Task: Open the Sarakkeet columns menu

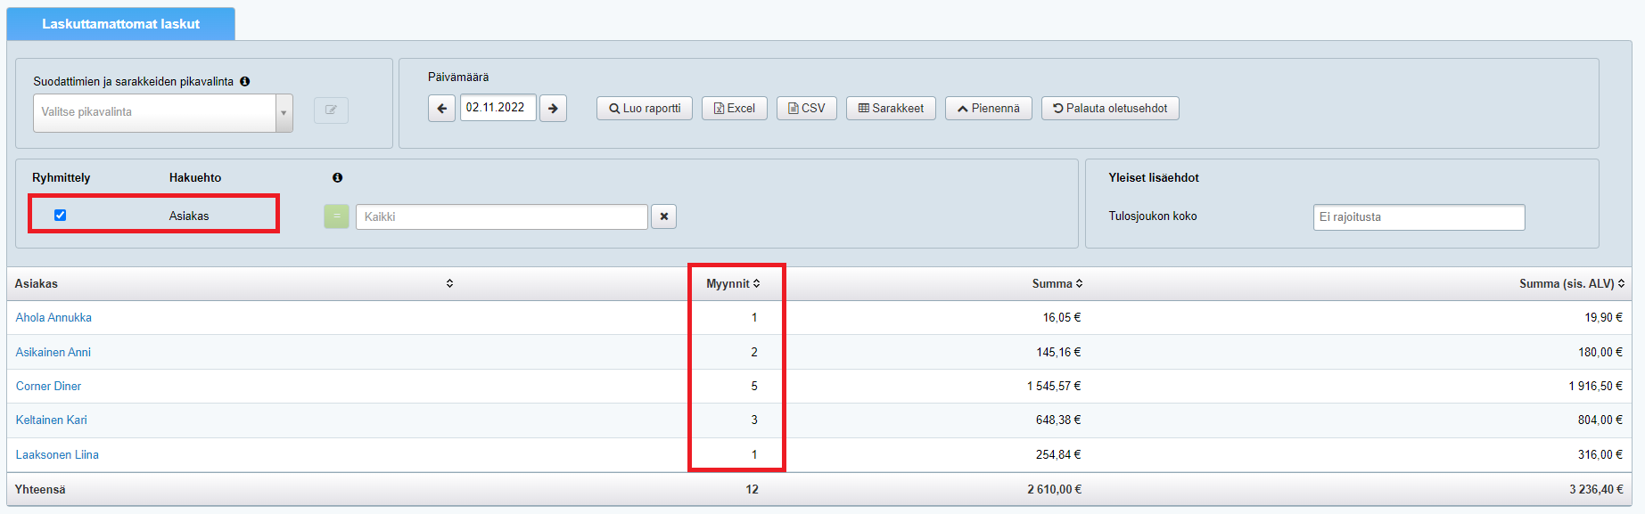Action: 890,109
